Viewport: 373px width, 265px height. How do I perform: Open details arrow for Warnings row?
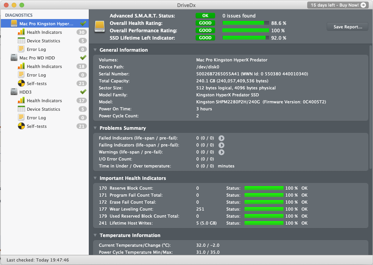(x=221, y=152)
